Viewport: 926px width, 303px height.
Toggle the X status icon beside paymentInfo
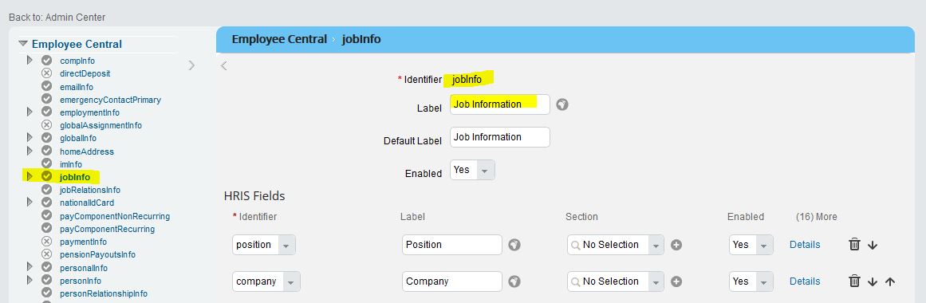(x=46, y=241)
